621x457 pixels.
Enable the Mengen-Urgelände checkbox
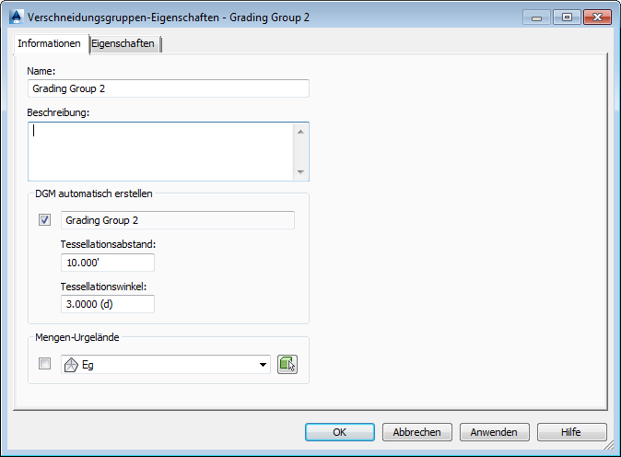pyautogui.click(x=44, y=365)
